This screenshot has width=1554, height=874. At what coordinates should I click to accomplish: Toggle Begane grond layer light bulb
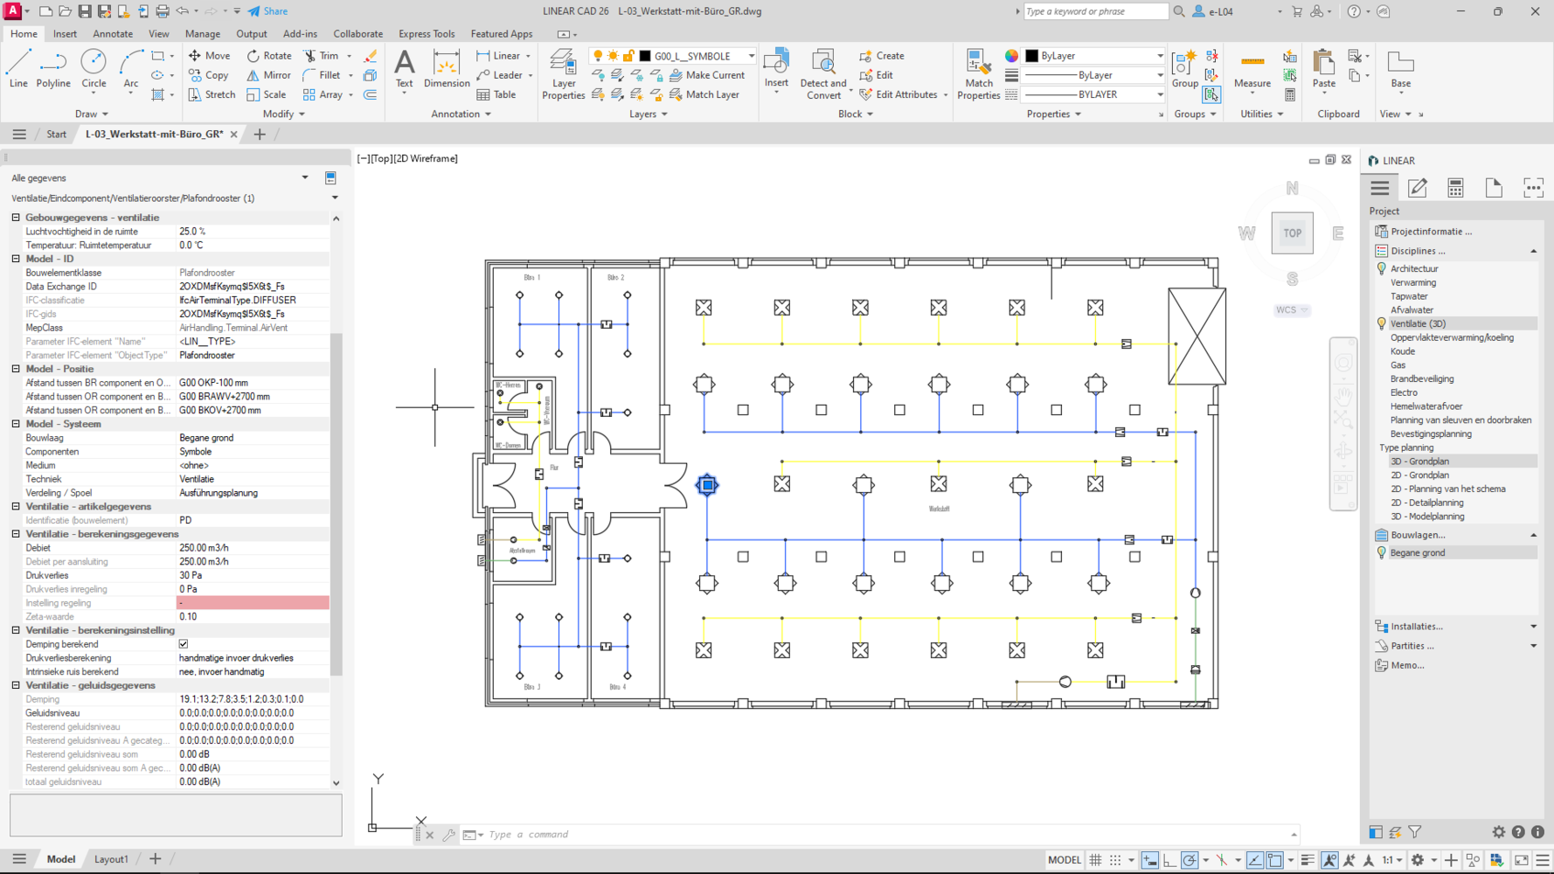pos(1382,552)
